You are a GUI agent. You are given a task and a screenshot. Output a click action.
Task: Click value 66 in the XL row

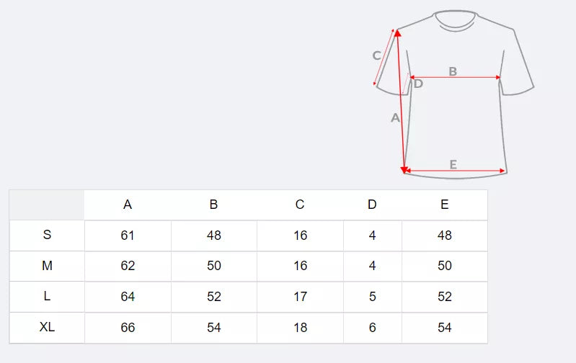pyautogui.click(x=128, y=328)
